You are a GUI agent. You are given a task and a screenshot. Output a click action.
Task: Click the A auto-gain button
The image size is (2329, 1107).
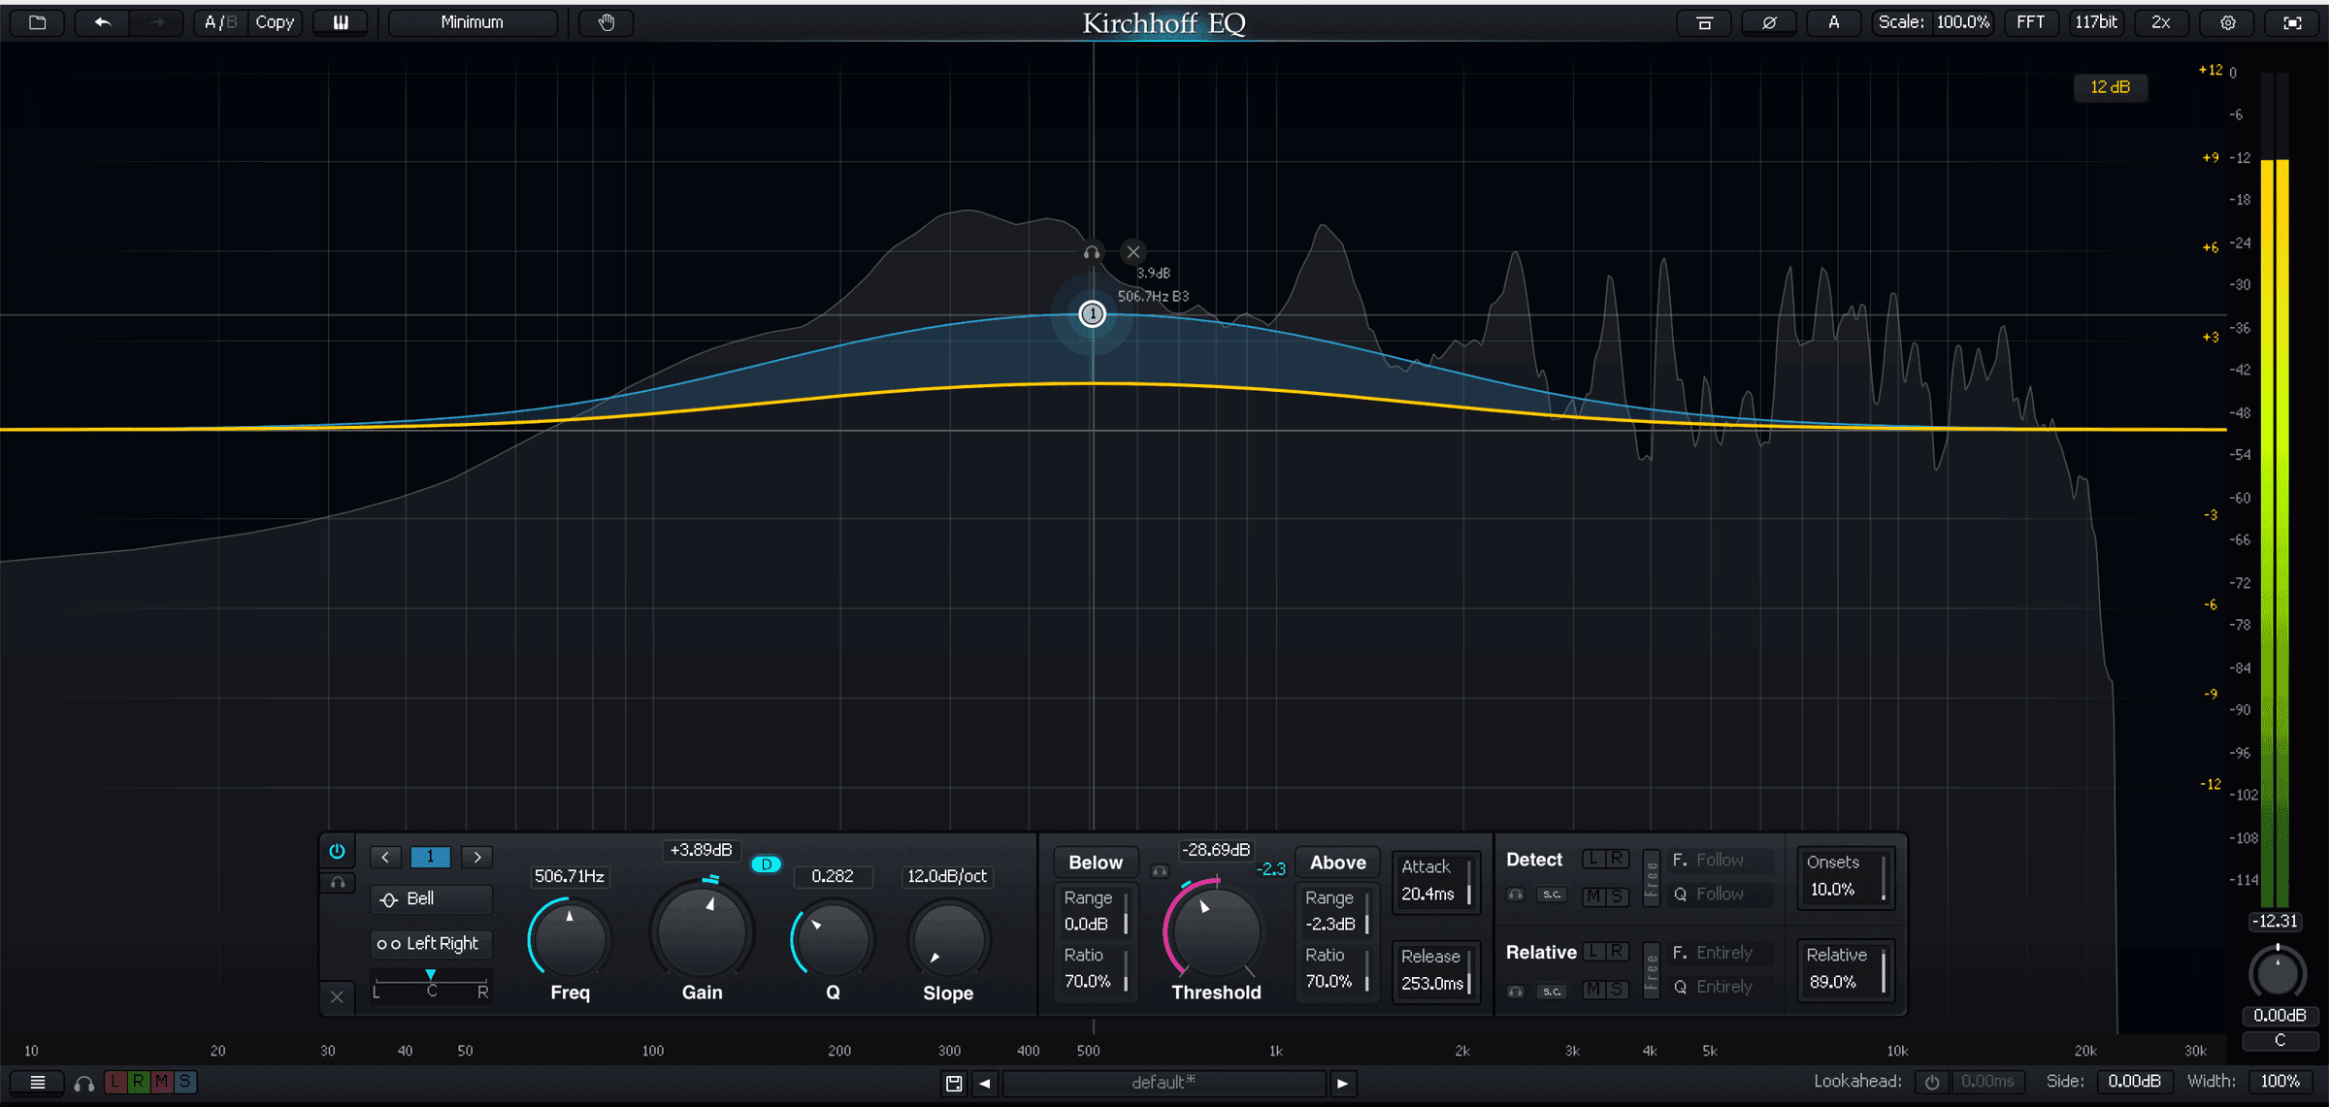click(1834, 22)
